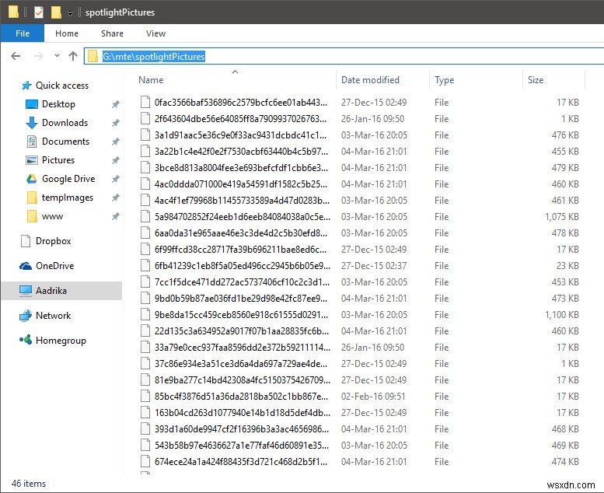Click file icon of 9bd0b59b87ae036fd1be29d98e42fc87ee9...
Screen dimensions: 604x493
click(x=145, y=299)
